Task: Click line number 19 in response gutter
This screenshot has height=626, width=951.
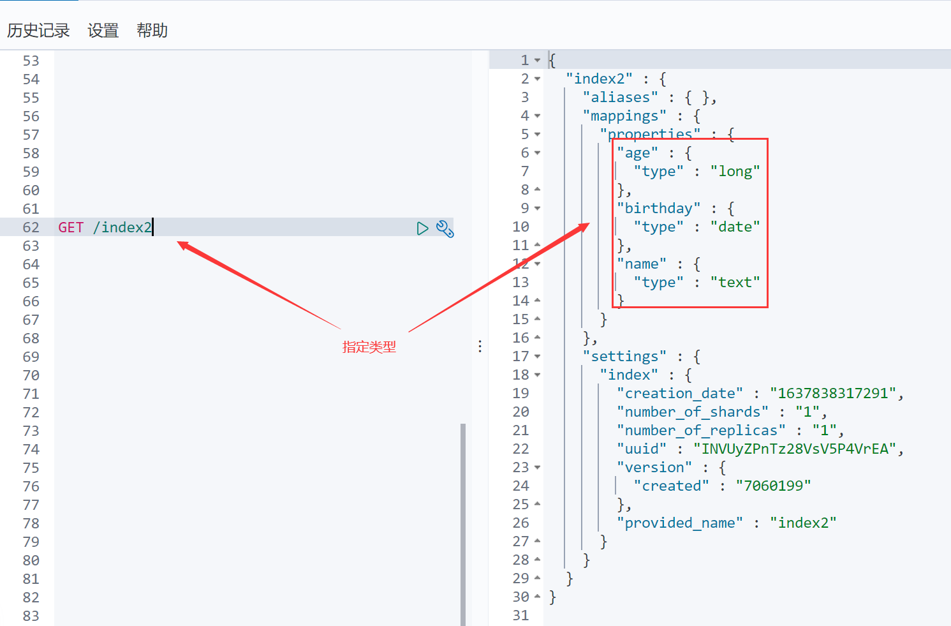Action: (x=521, y=394)
